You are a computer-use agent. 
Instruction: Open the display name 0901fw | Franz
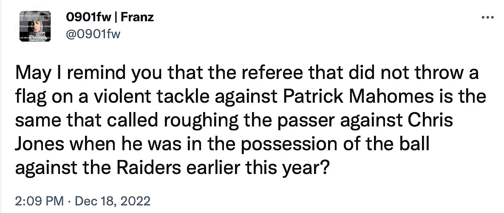coord(110,17)
